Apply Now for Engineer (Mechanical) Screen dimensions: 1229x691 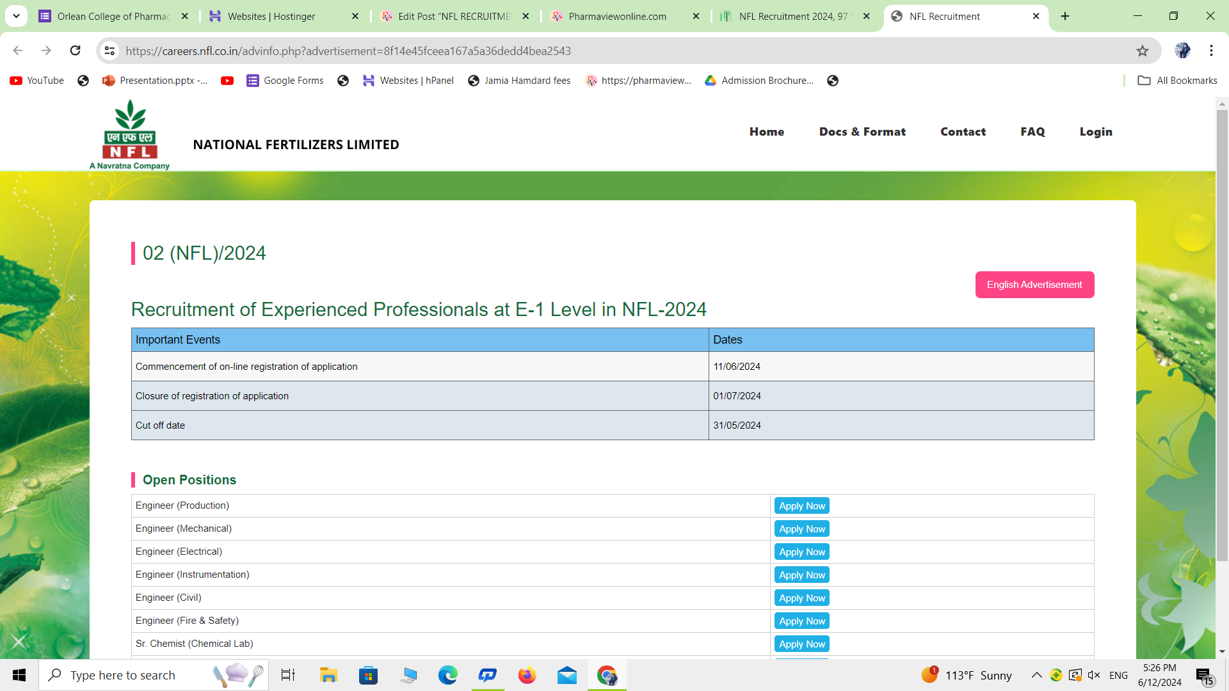tap(802, 529)
